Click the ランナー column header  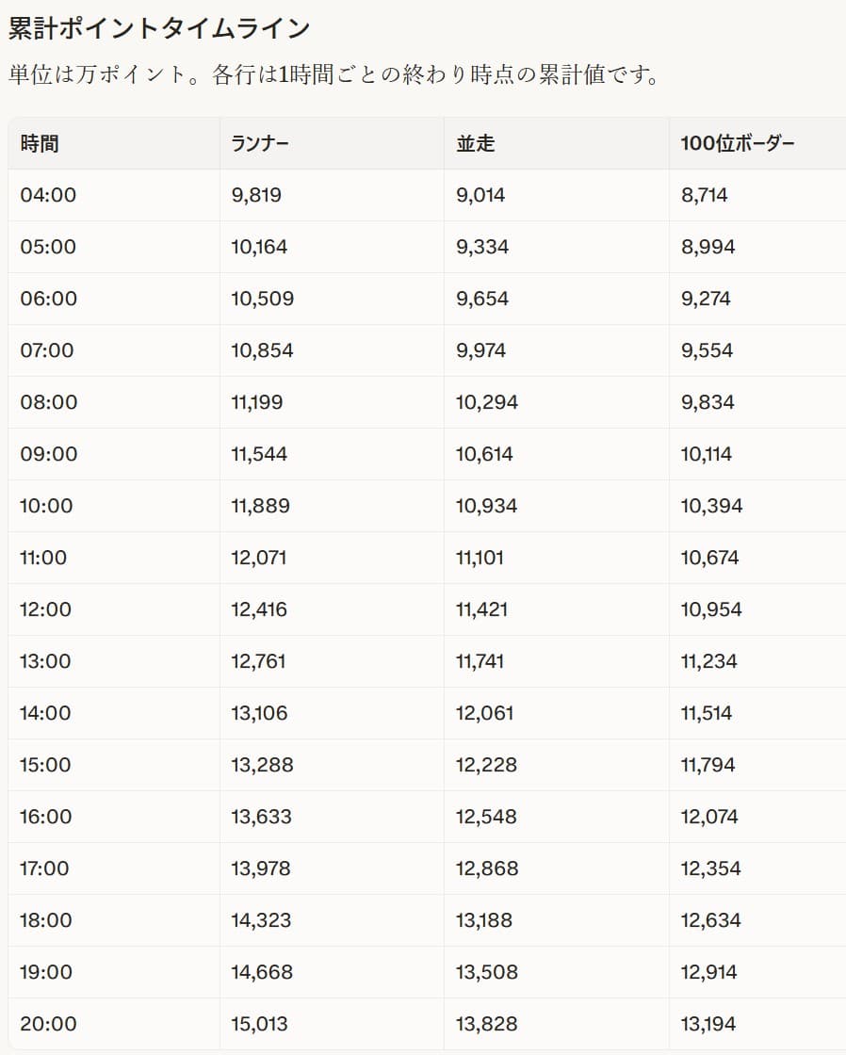[260, 144]
